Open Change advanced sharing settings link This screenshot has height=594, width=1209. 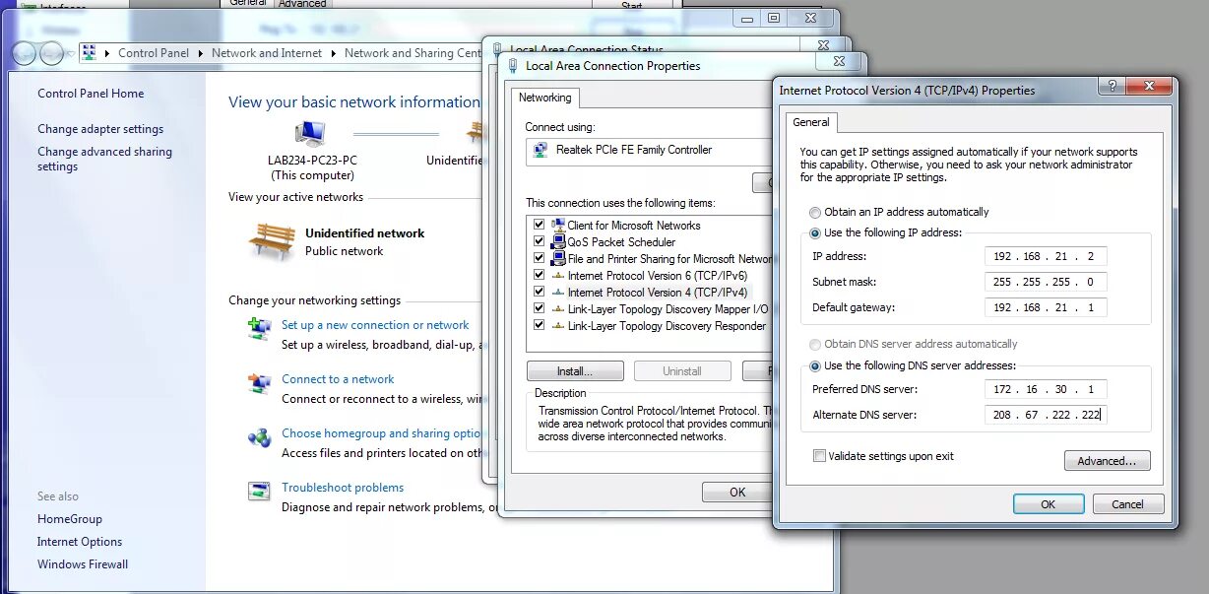(x=104, y=159)
